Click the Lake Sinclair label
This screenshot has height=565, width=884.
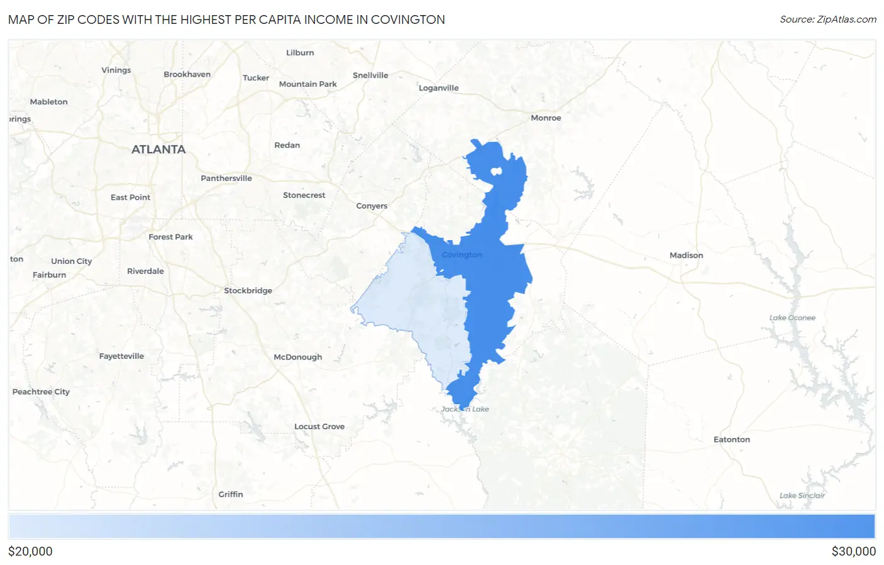pyautogui.click(x=802, y=495)
